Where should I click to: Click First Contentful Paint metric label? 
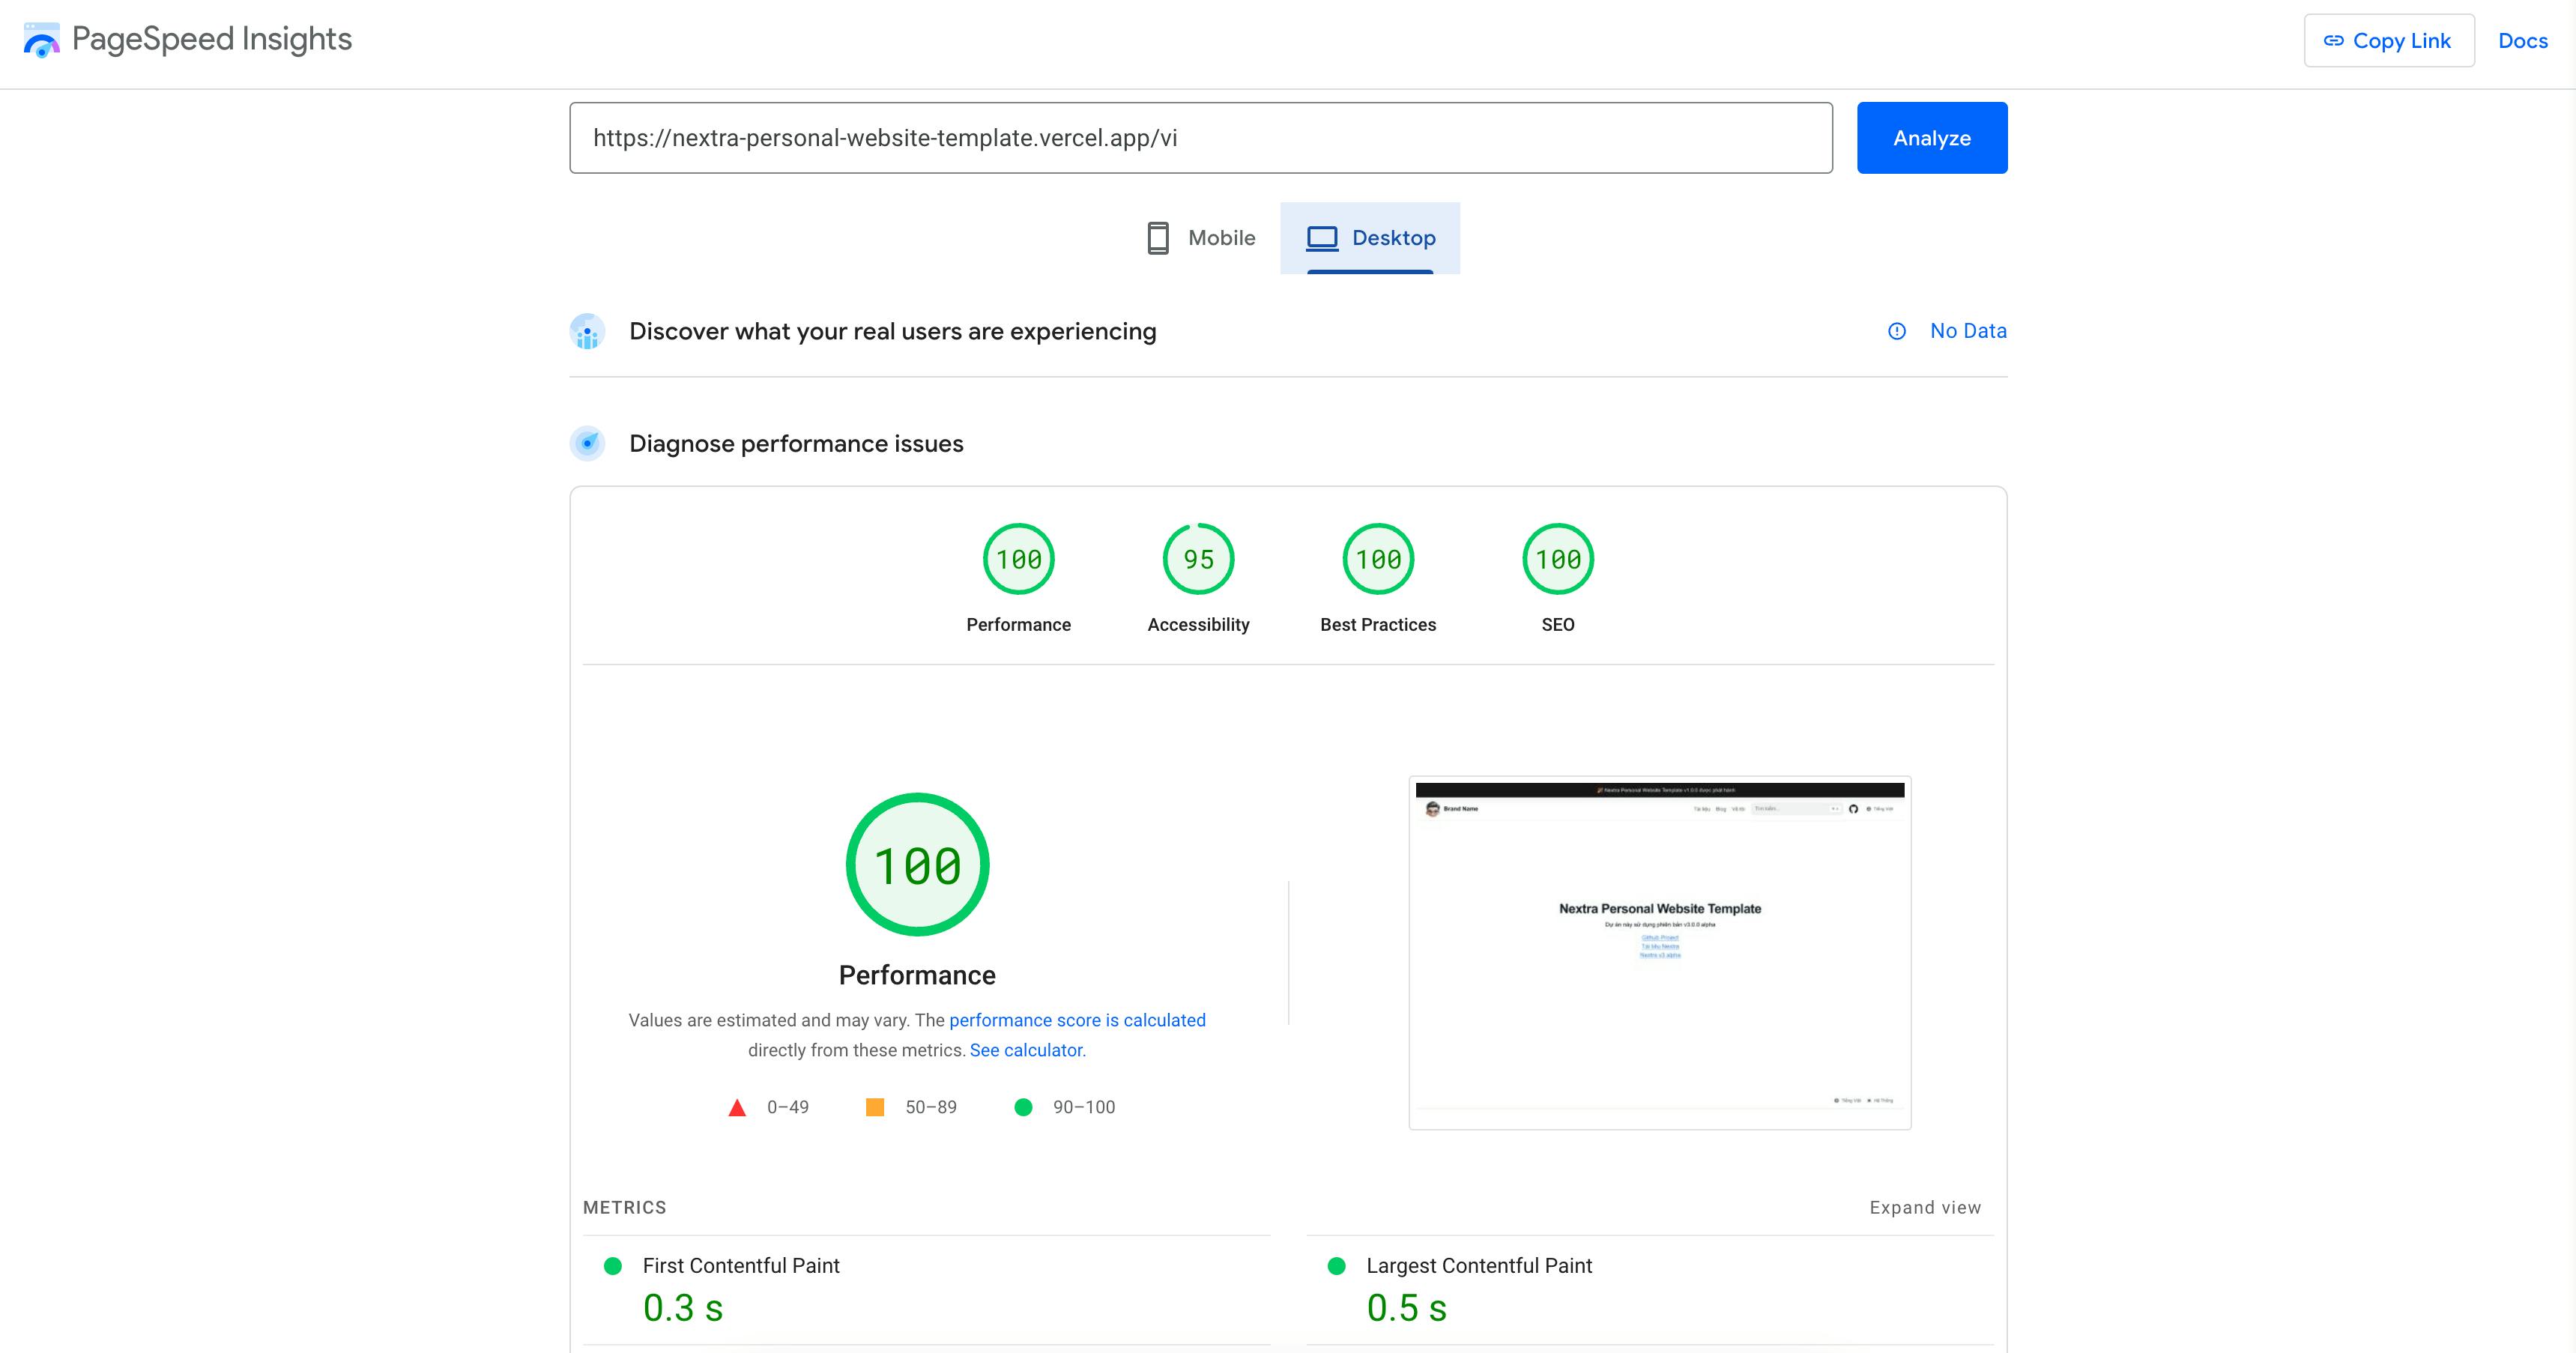[741, 1266]
